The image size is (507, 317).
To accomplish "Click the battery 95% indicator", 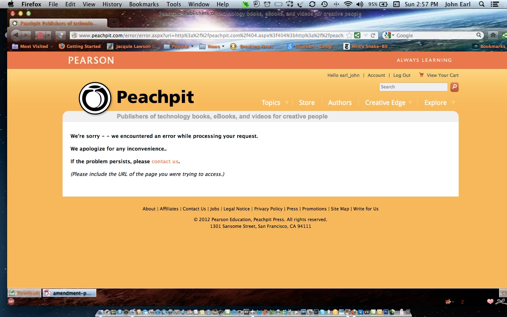I will click(378, 4).
